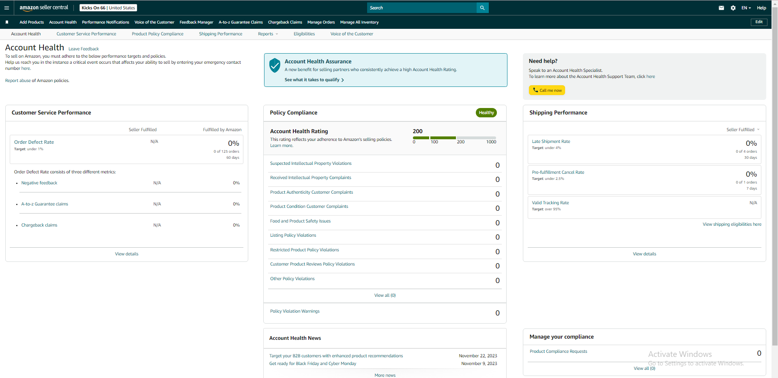Open Manage All Inventory from the menu
The width and height of the screenshot is (778, 378).
[359, 22]
